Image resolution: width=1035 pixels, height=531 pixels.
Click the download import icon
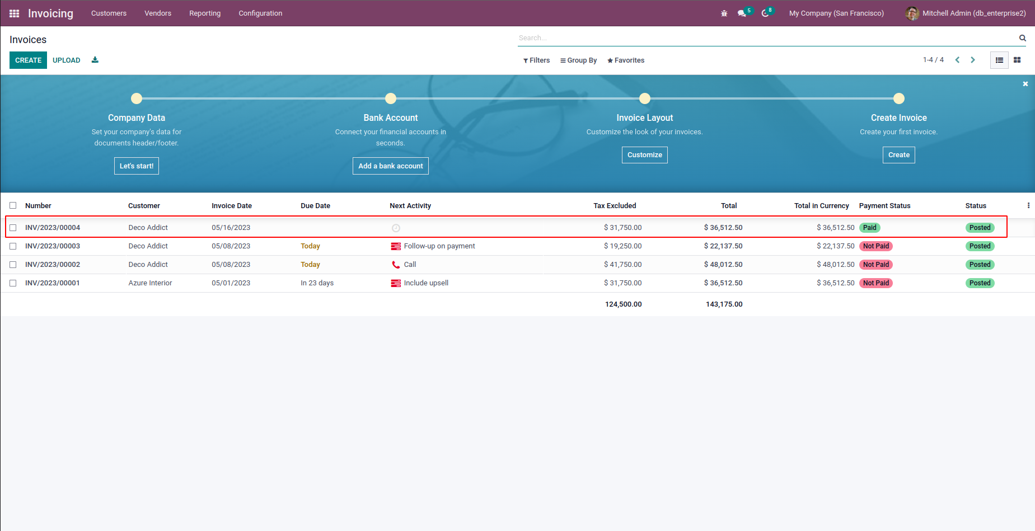click(x=95, y=60)
